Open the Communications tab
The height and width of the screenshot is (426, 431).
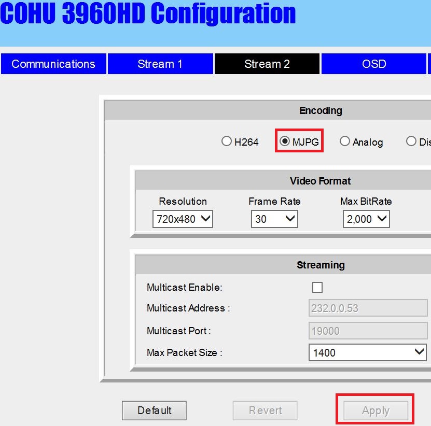53,64
